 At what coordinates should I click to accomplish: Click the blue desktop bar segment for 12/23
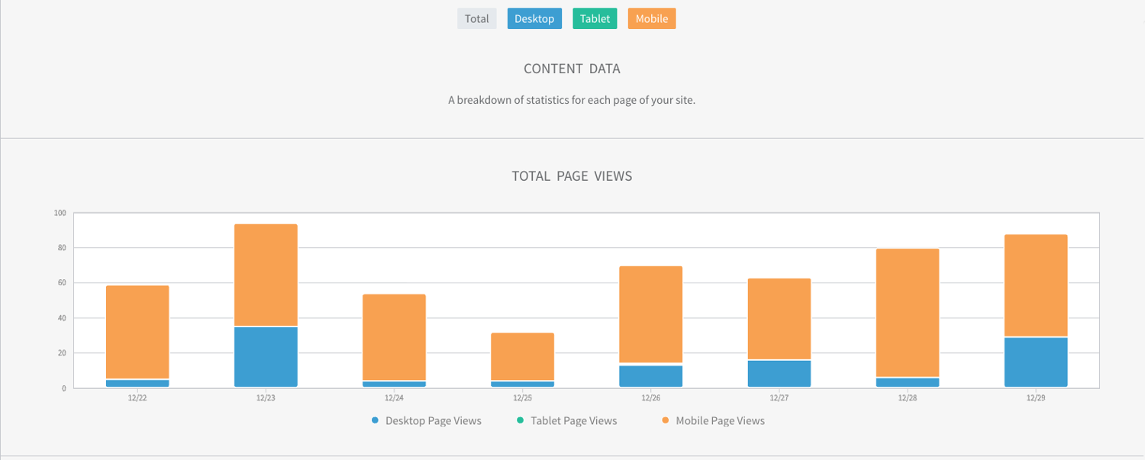pos(266,357)
